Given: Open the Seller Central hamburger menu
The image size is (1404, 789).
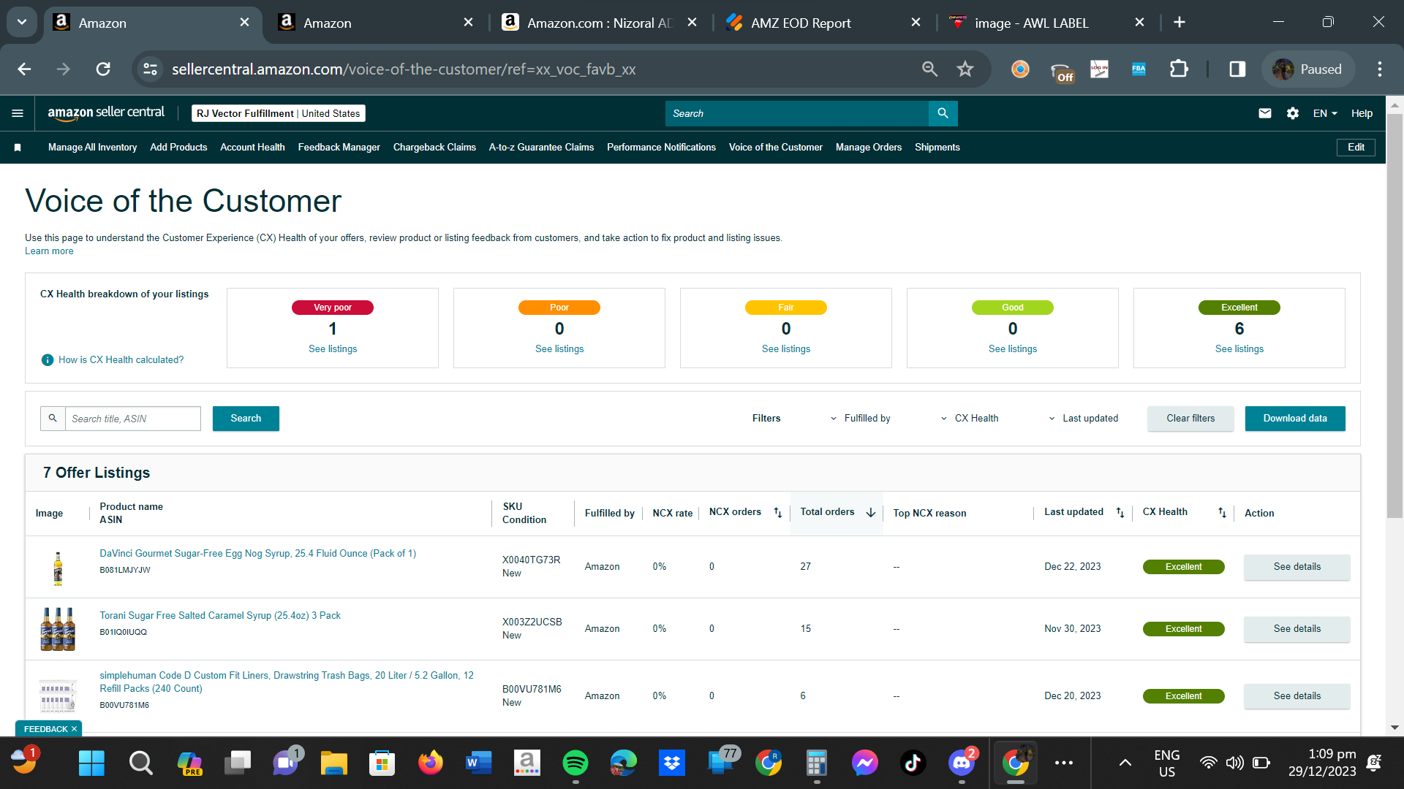Looking at the screenshot, I should (18, 113).
